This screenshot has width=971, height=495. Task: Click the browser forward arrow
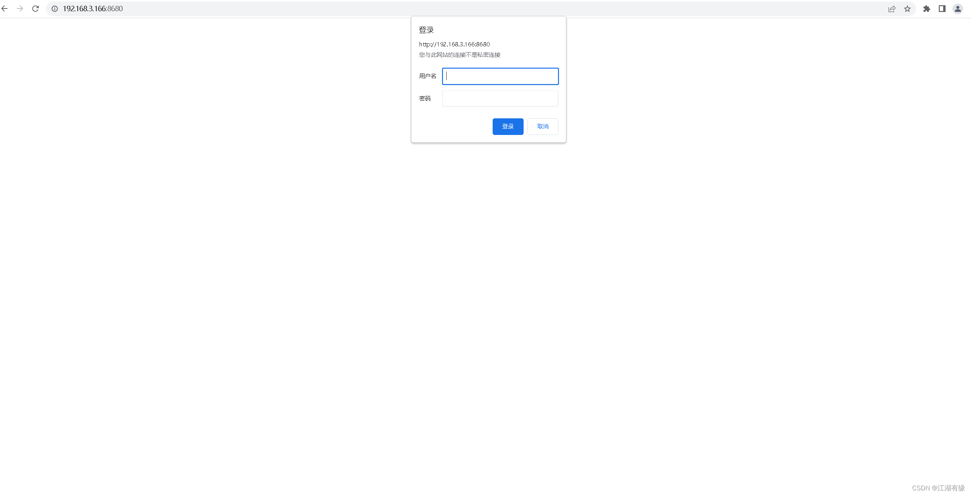click(x=20, y=9)
